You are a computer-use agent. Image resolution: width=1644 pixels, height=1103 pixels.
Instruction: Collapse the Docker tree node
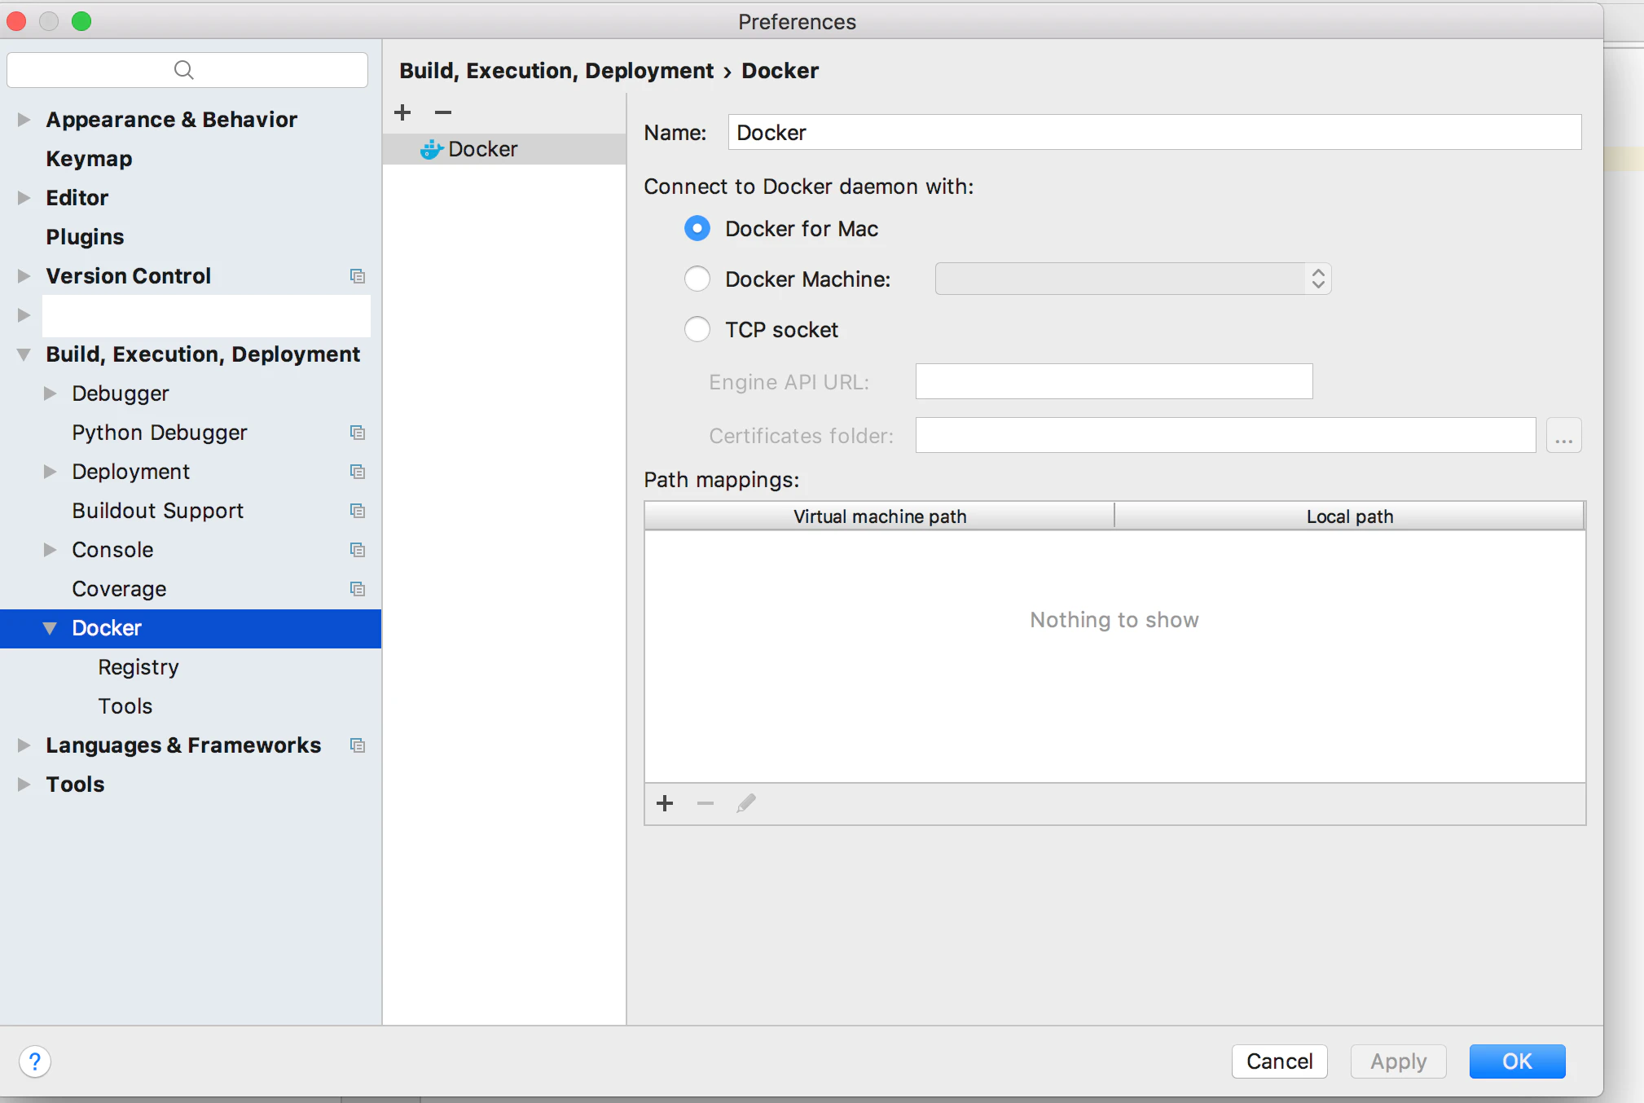pos(50,628)
